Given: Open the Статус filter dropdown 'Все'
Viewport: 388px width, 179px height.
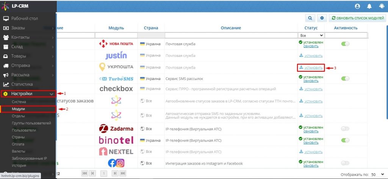Looking at the screenshot, I should (x=311, y=35).
